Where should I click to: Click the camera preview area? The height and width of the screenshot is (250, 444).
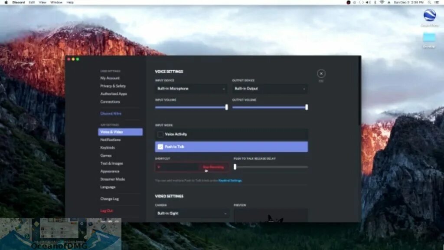coord(271,216)
